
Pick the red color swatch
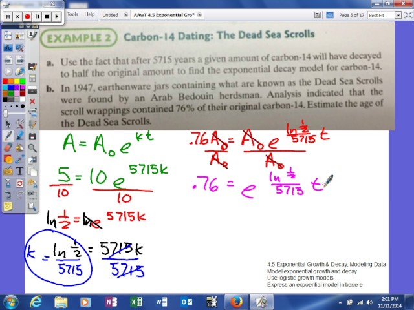(5, 81)
